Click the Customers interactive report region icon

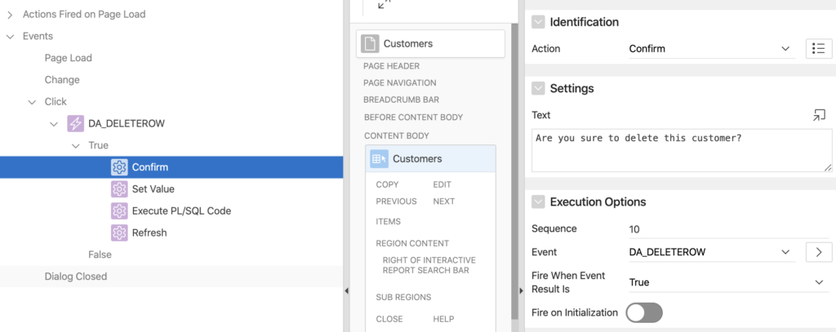click(379, 159)
